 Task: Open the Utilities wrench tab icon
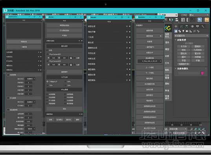[203, 26]
